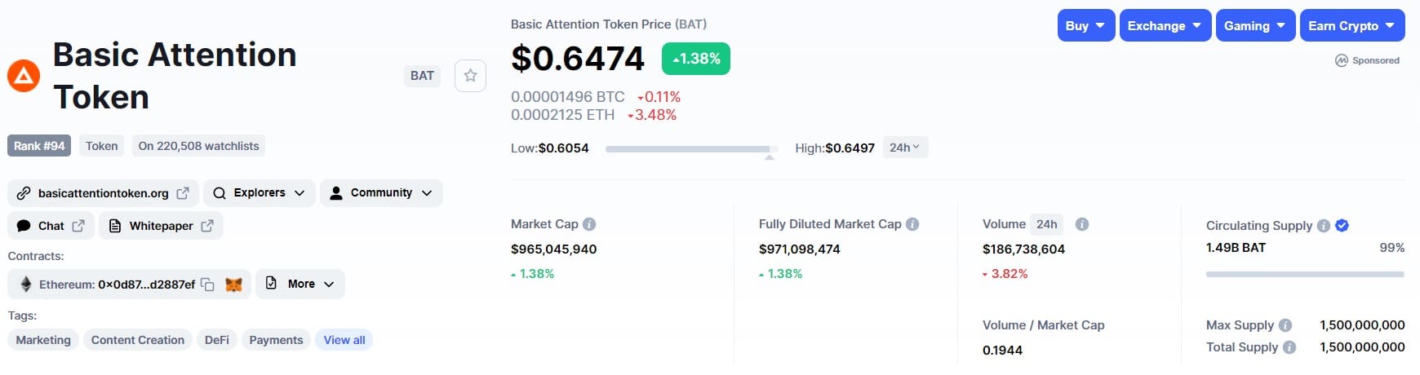Click the Ethereum contract address

tap(146, 285)
